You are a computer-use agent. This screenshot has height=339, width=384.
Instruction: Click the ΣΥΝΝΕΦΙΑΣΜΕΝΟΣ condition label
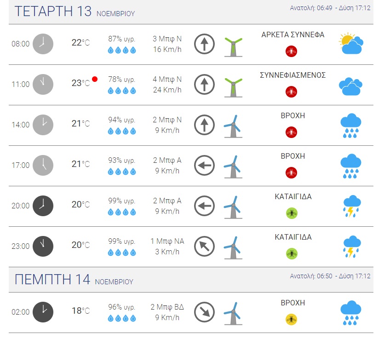pos(293,75)
